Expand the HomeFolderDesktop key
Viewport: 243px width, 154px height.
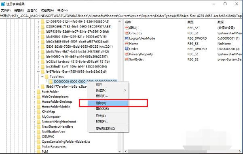[x=34, y=101]
